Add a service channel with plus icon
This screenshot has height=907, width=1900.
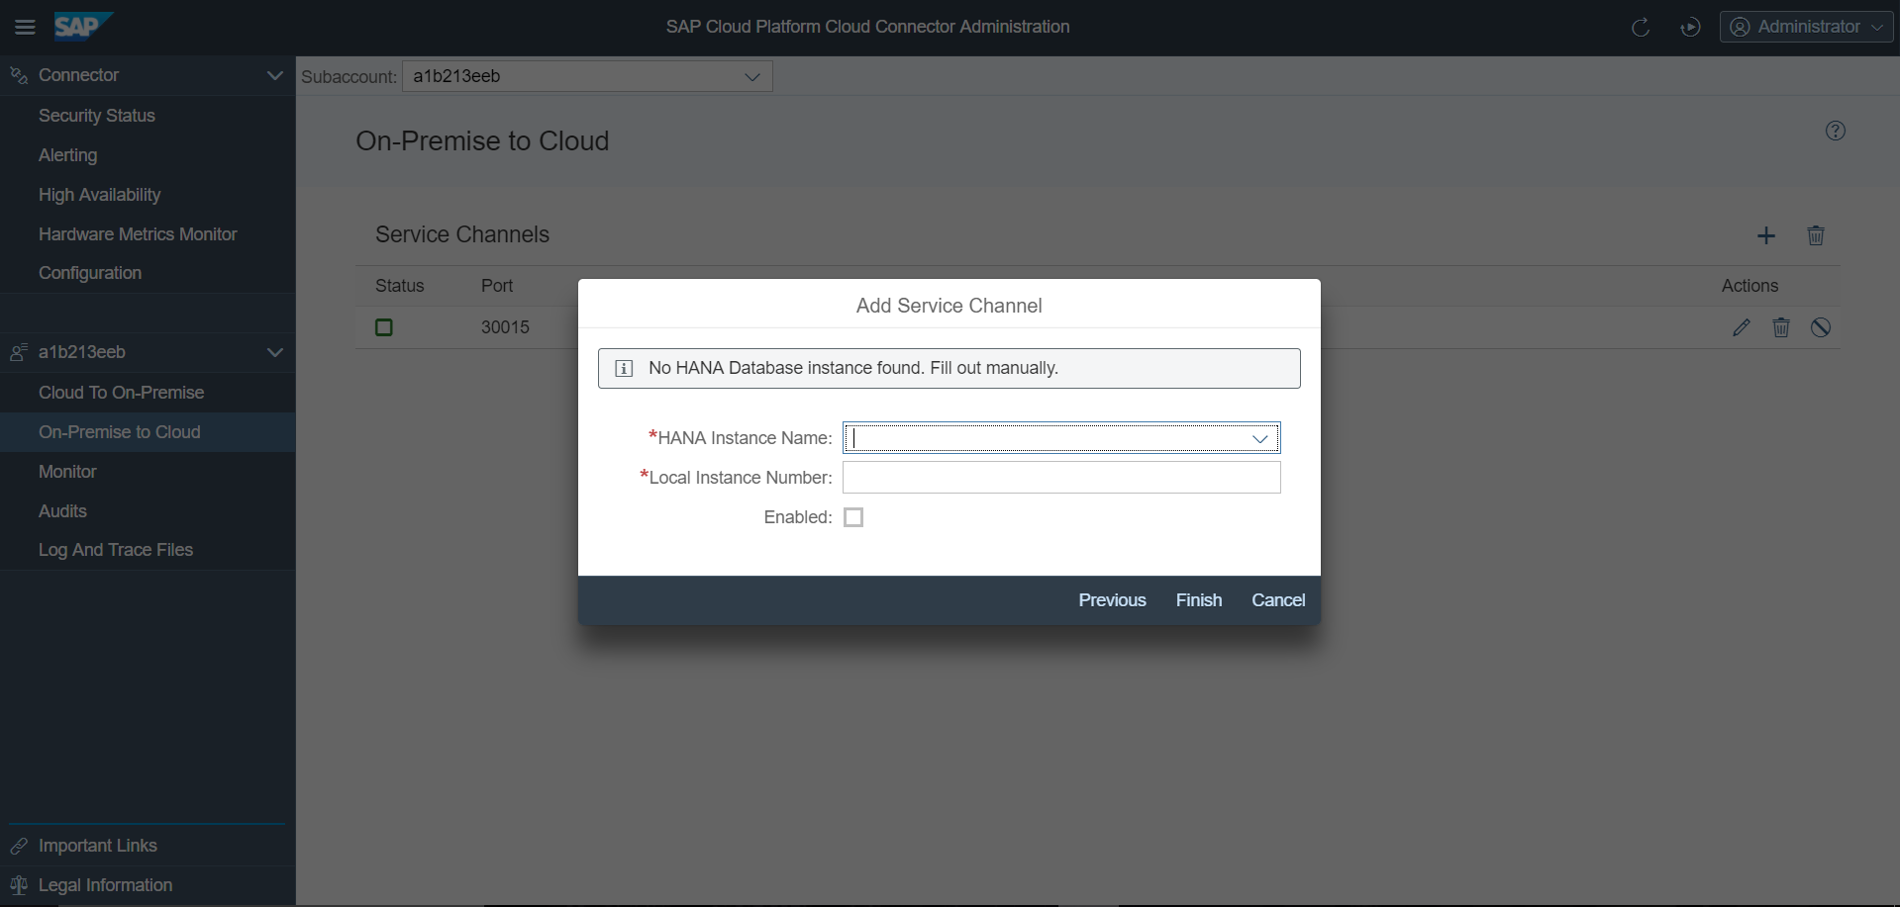[1766, 235]
